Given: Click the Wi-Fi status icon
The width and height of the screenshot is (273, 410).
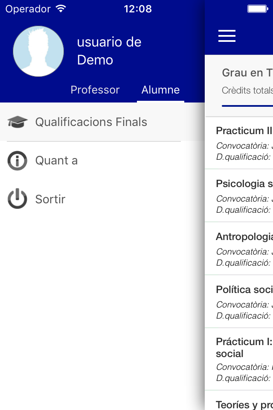Looking at the screenshot, I should pos(61,9).
